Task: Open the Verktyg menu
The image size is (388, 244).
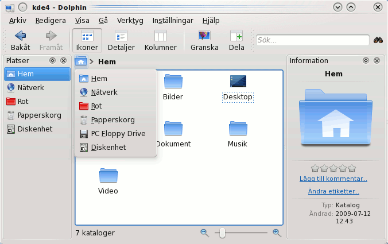Action: [x=129, y=20]
